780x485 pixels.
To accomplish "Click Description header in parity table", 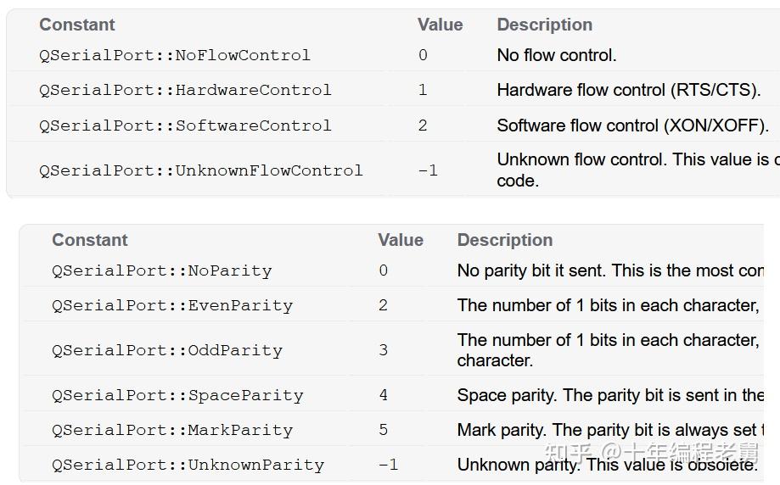I will (504, 240).
